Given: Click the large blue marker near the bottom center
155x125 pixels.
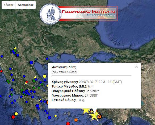Looking at the screenshot, I should [49, 118].
